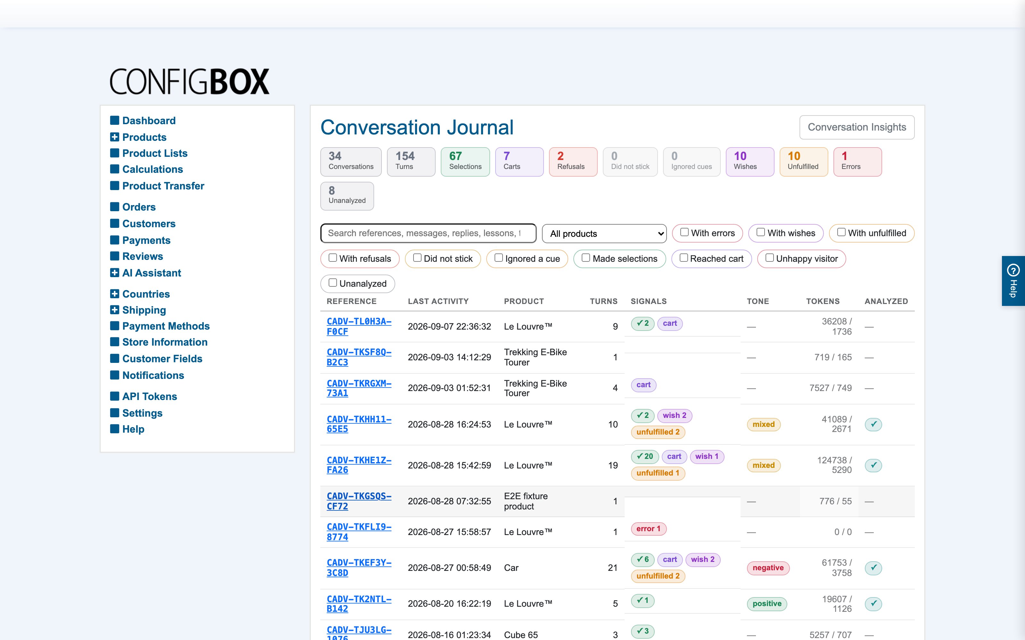This screenshot has width=1025, height=640.
Task: Check the Reached cart filter
Action: 684,257
